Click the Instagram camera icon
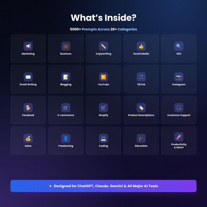The height and width of the screenshot is (207, 207). [x=179, y=77]
